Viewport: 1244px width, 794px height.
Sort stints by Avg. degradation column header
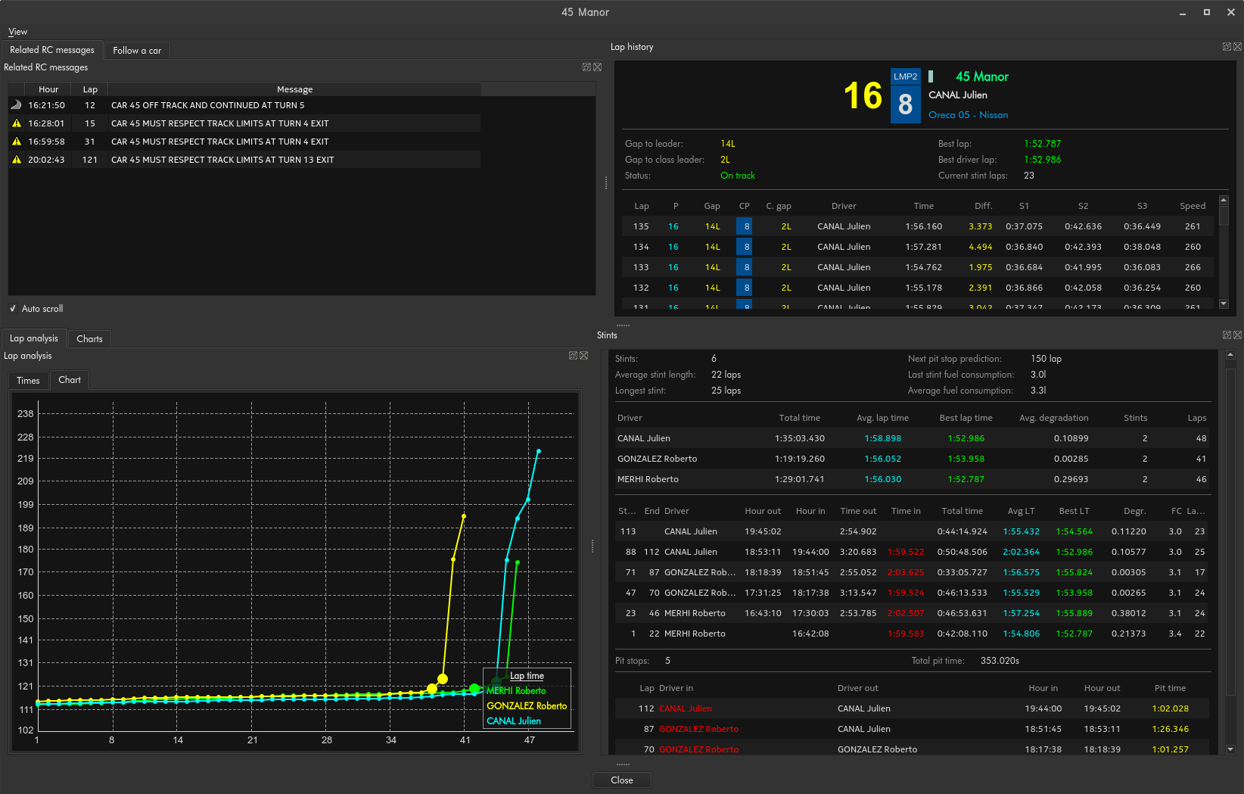pos(1053,418)
